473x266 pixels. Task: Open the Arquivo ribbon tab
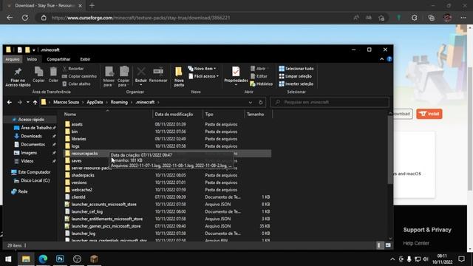13,59
